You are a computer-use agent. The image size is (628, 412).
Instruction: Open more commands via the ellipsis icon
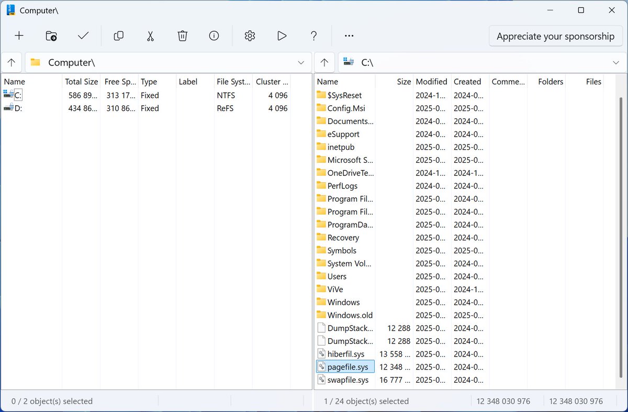(349, 36)
